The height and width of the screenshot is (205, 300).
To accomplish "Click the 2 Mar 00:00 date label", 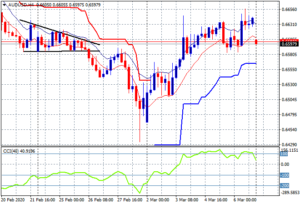I will point(158,200).
